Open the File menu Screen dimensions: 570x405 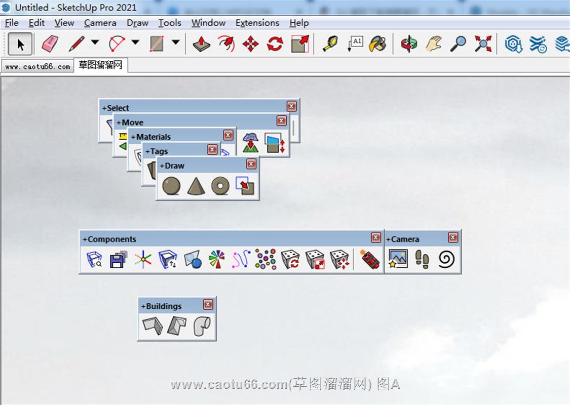pyautogui.click(x=12, y=23)
